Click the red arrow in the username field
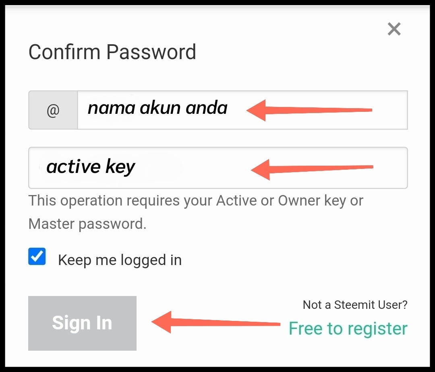The height and width of the screenshot is (372, 435). click(x=308, y=110)
